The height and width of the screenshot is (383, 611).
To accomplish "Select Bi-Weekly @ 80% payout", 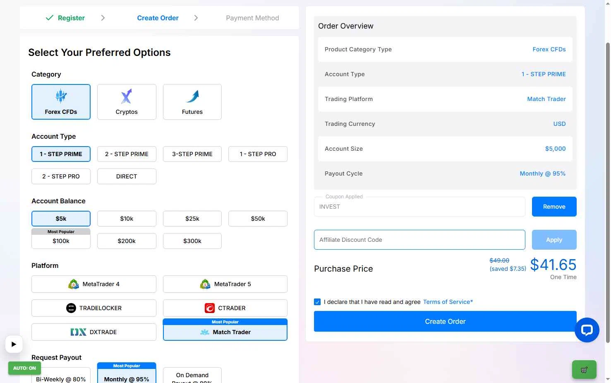I will point(61,375).
